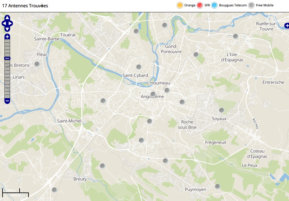This screenshot has height=201, width=289.
Task: Toggle the SFR operator red circle
Action: 200,5
